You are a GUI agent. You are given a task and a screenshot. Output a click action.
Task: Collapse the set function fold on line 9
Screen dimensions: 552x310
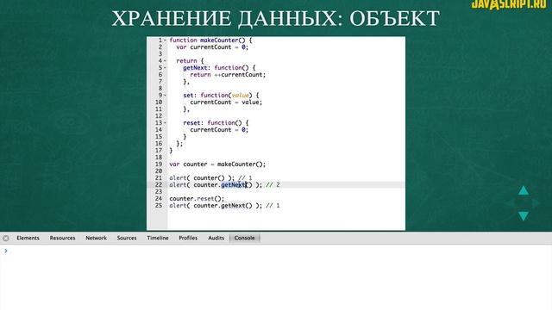coord(165,96)
